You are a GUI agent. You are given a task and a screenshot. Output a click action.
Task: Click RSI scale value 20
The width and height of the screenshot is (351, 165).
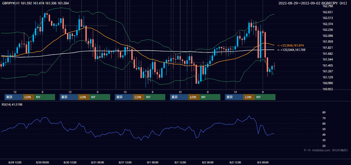pyautogui.click(x=324, y=146)
